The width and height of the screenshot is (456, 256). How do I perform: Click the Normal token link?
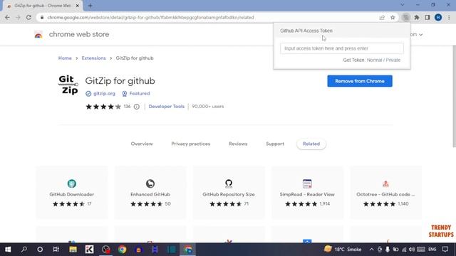(374, 60)
